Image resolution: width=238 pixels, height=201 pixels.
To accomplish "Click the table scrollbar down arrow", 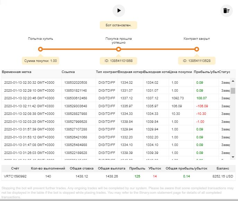I will click(x=233, y=157).
